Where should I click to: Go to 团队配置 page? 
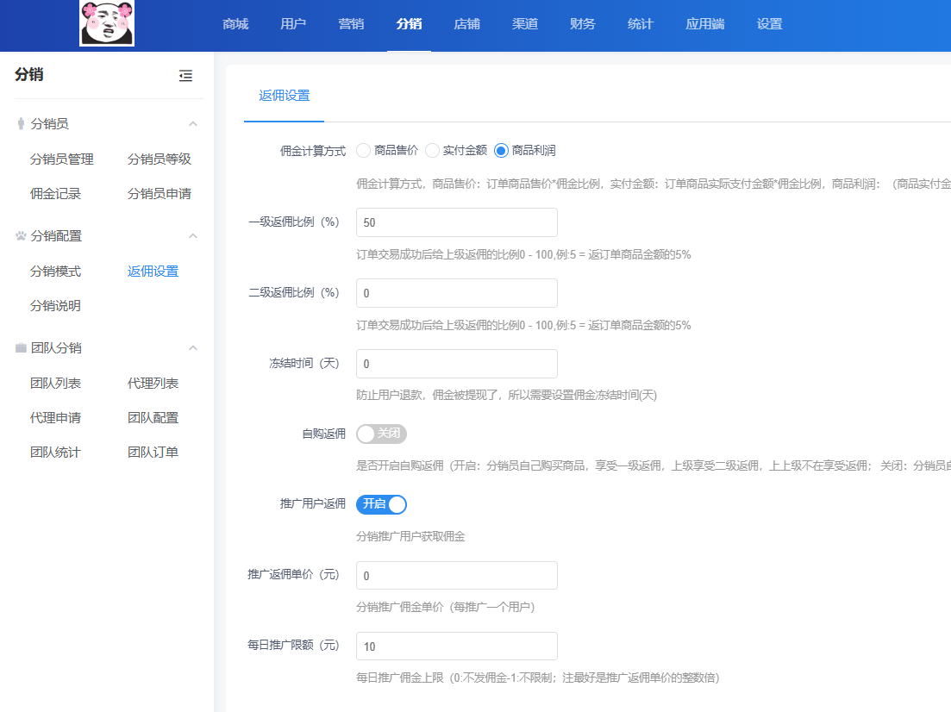click(153, 418)
